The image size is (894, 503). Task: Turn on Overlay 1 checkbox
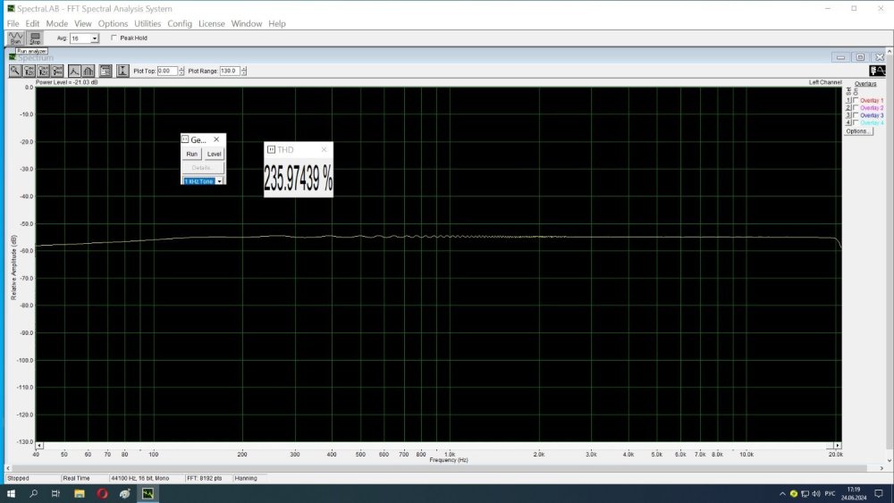click(856, 101)
